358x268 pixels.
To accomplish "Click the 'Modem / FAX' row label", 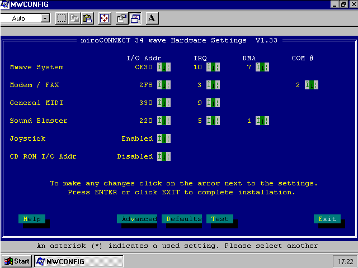I will coord(34,85).
